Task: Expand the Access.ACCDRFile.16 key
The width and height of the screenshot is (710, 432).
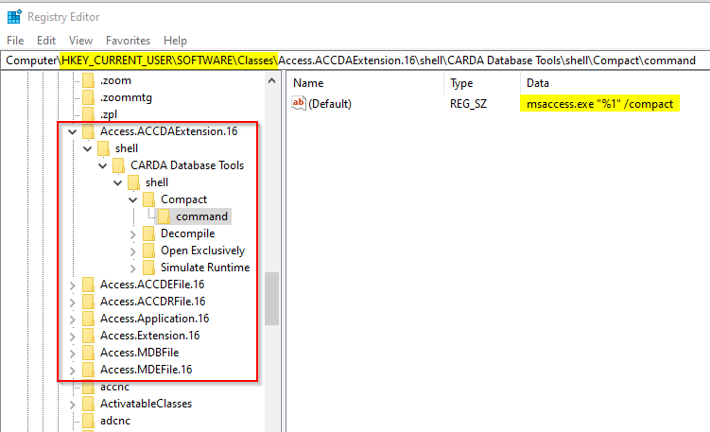Action: pos(73,302)
